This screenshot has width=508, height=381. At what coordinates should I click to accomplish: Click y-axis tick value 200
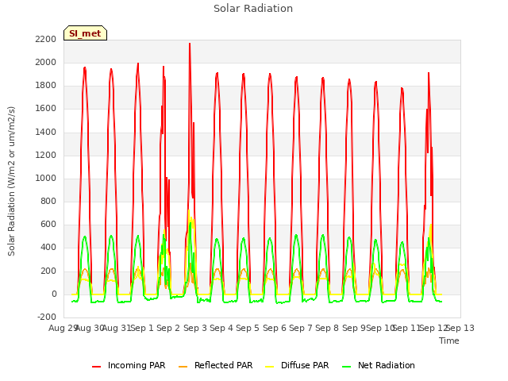coord(48,271)
